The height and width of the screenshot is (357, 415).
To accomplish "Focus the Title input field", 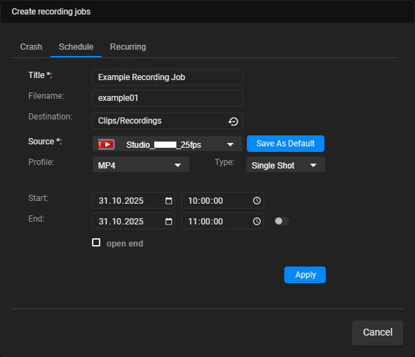I will (x=167, y=77).
